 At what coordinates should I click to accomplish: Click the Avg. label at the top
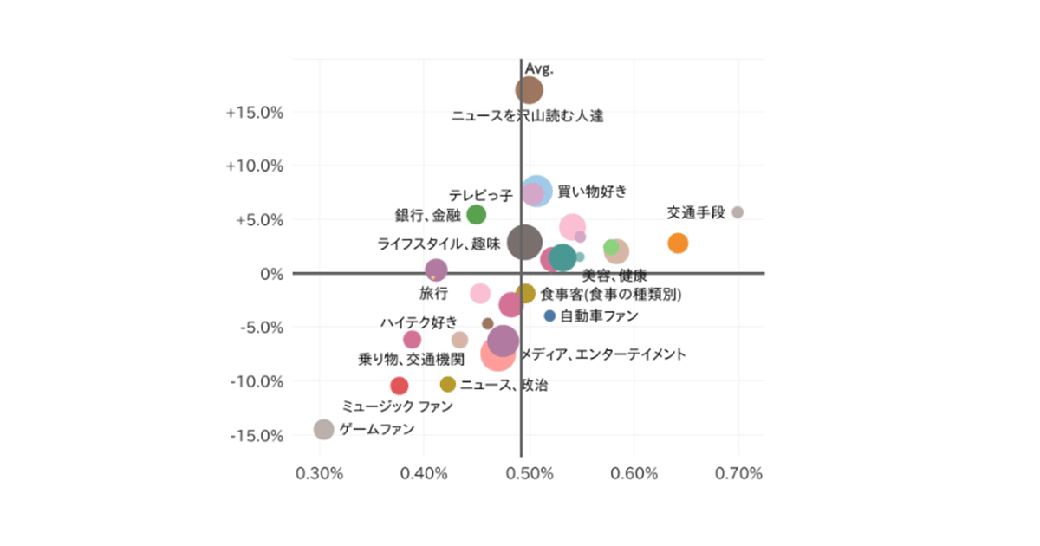tap(540, 68)
